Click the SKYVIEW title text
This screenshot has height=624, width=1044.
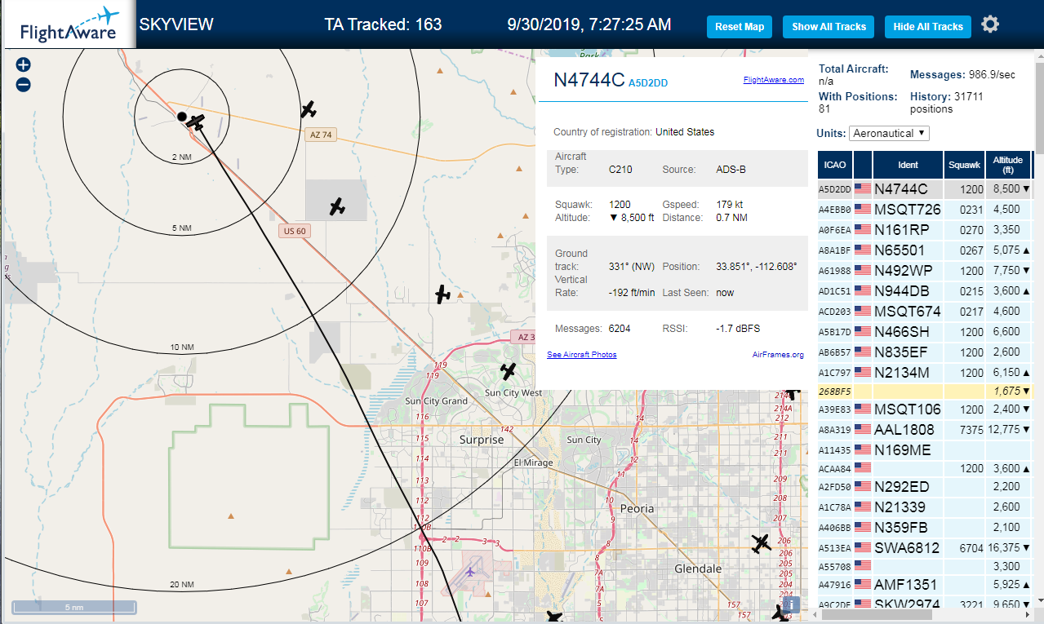(x=176, y=24)
